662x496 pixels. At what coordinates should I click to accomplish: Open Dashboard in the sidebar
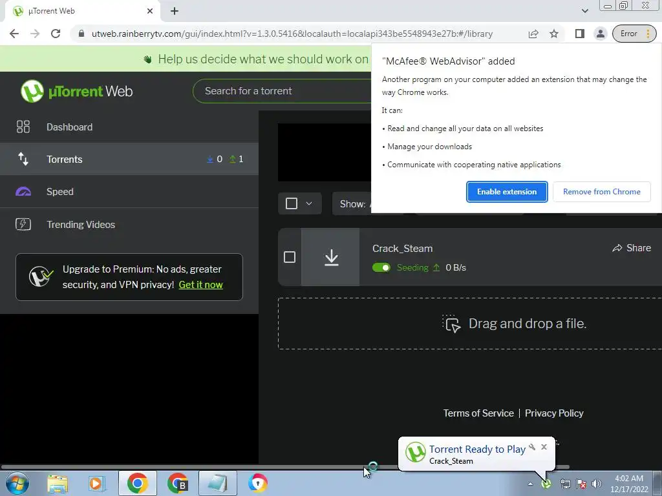[x=129, y=127]
